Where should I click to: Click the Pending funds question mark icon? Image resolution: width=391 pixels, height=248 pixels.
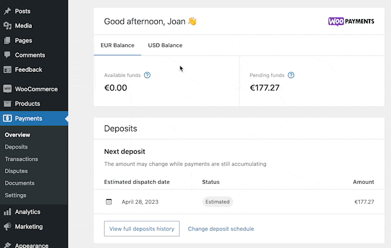click(291, 75)
